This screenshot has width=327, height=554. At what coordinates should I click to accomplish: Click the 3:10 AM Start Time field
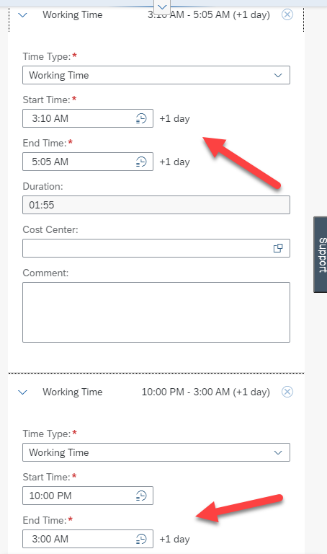point(88,118)
